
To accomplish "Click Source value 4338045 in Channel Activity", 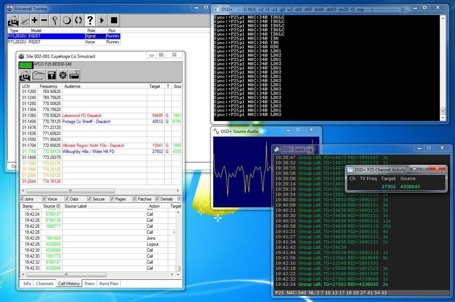I will [410, 187].
